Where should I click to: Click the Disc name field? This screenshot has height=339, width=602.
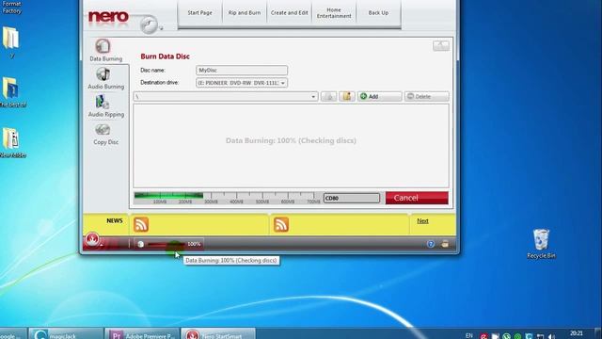(242, 70)
